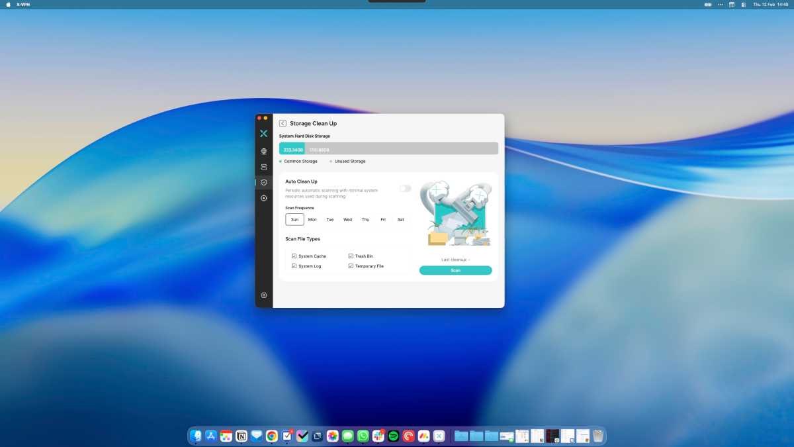Image resolution: width=794 pixels, height=447 pixels.
Task: Enable the Auto Clean Up toggle
Action: point(405,188)
